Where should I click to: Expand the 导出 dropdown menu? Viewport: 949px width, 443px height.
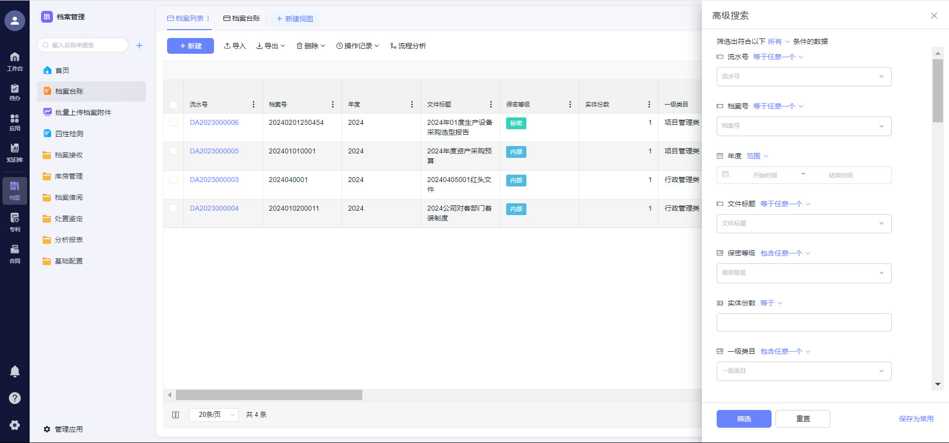pos(270,46)
